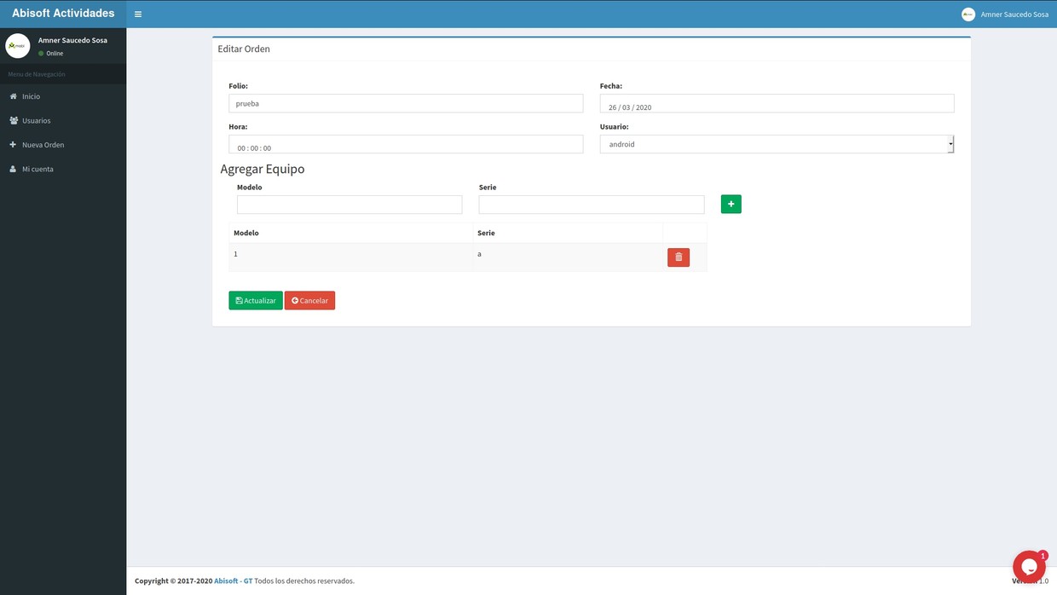Open the chat bubble widget
Viewport: 1057px width, 595px height.
[x=1029, y=567]
